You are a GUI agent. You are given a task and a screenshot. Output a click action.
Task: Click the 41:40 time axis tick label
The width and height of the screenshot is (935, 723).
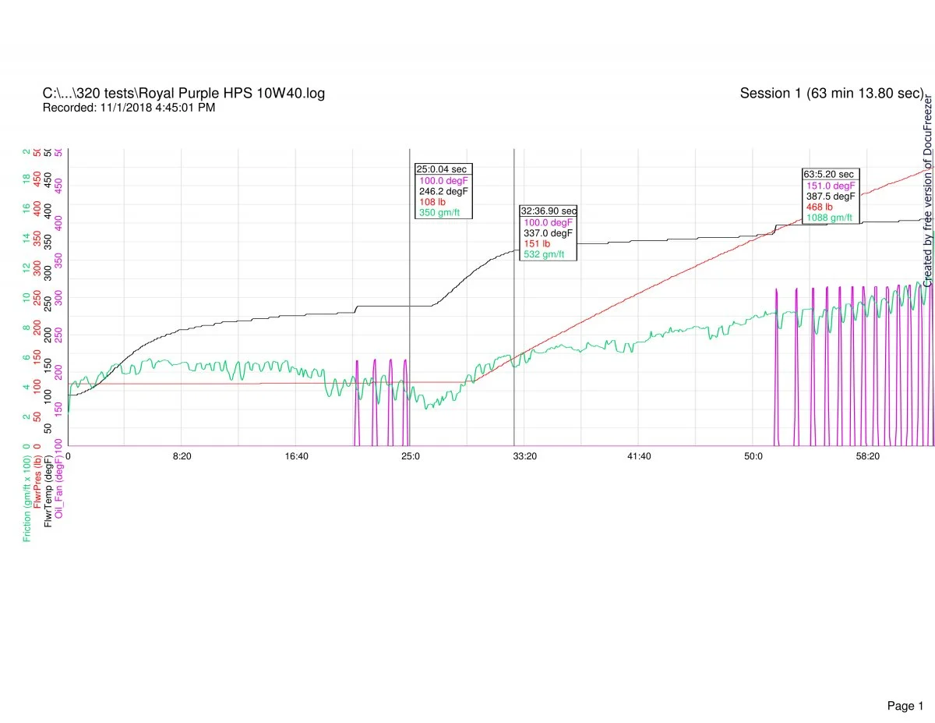[639, 456]
